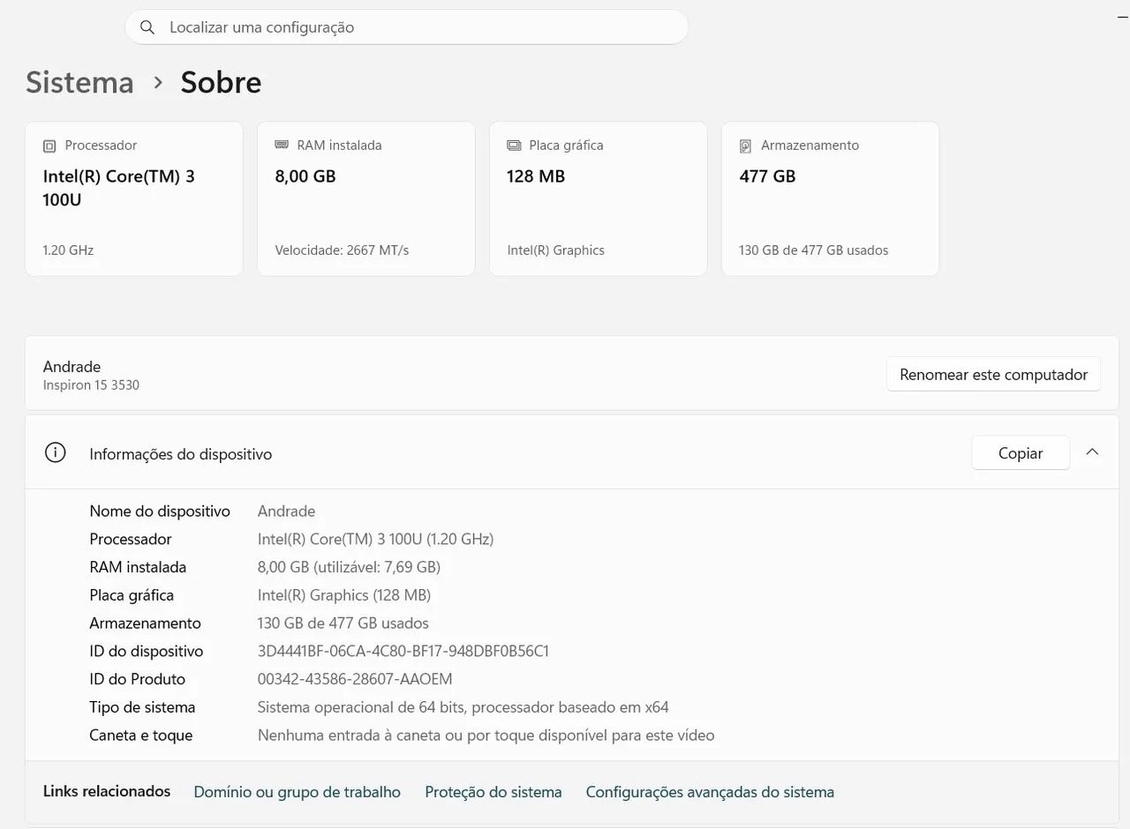Click the magnifier icon in the search box
The width and height of the screenshot is (1130, 829).
click(147, 27)
